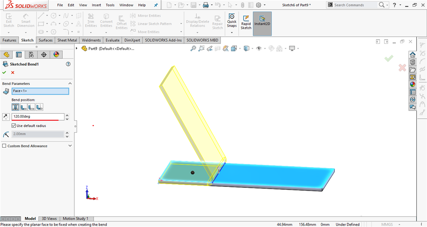Expand the Part9 flyout tree arrow
The width and height of the screenshot is (427, 227).
[x=77, y=49]
